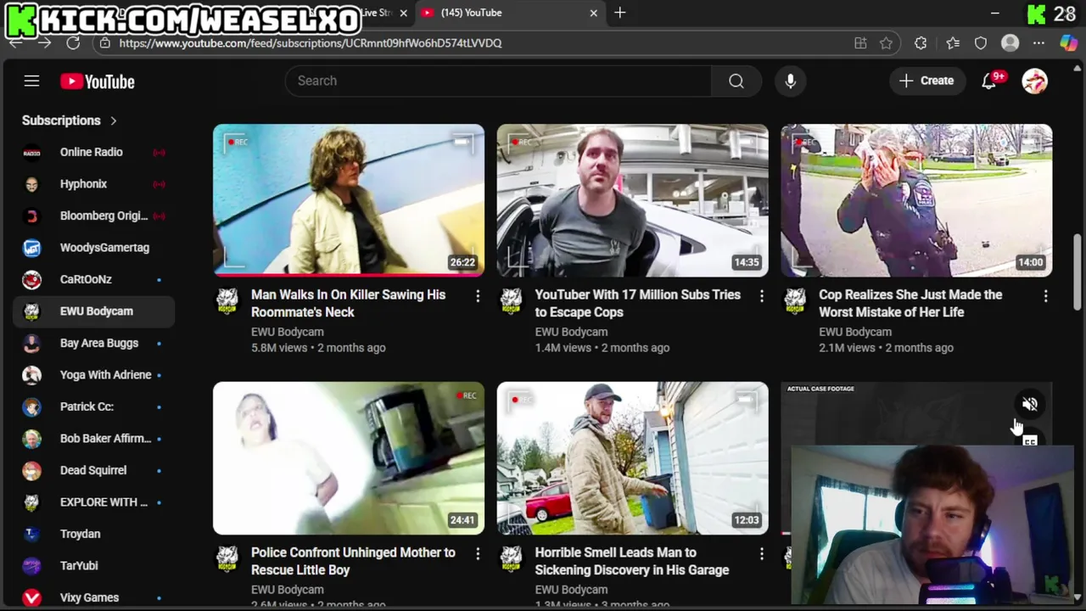The width and height of the screenshot is (1086, 611).
Task: Open options for Cop Realizes video
Action: tap(1045, 295)
